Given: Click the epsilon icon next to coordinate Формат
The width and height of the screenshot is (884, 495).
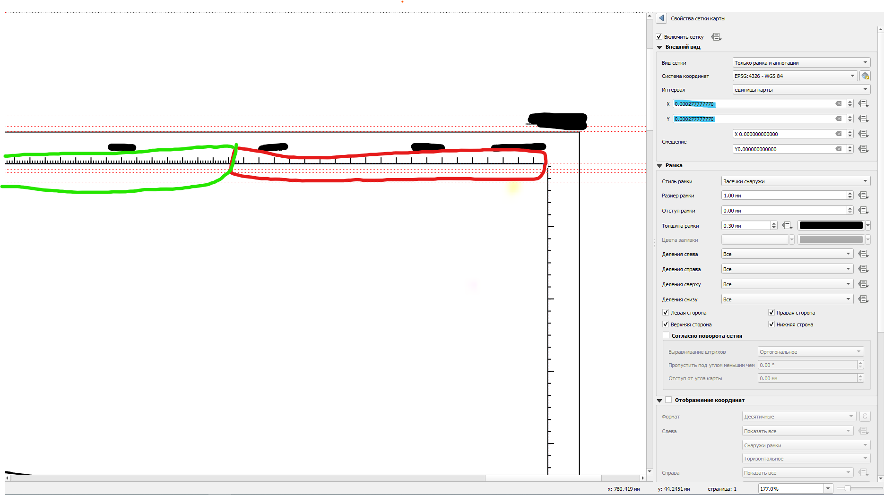Looking at the screenshot, I should tap(865, 416).
